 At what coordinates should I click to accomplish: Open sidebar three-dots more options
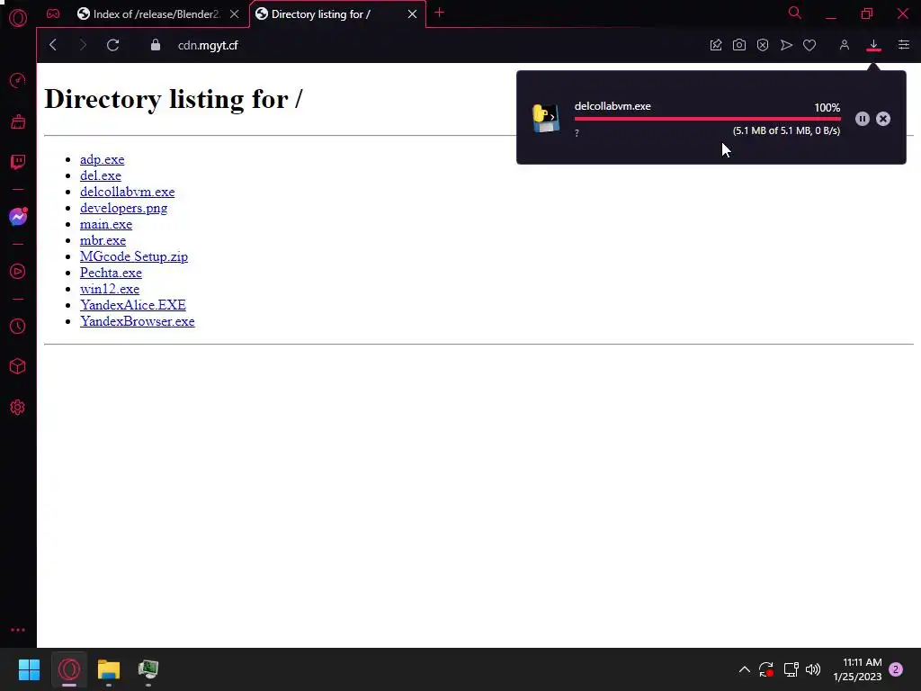click(18, 629)
